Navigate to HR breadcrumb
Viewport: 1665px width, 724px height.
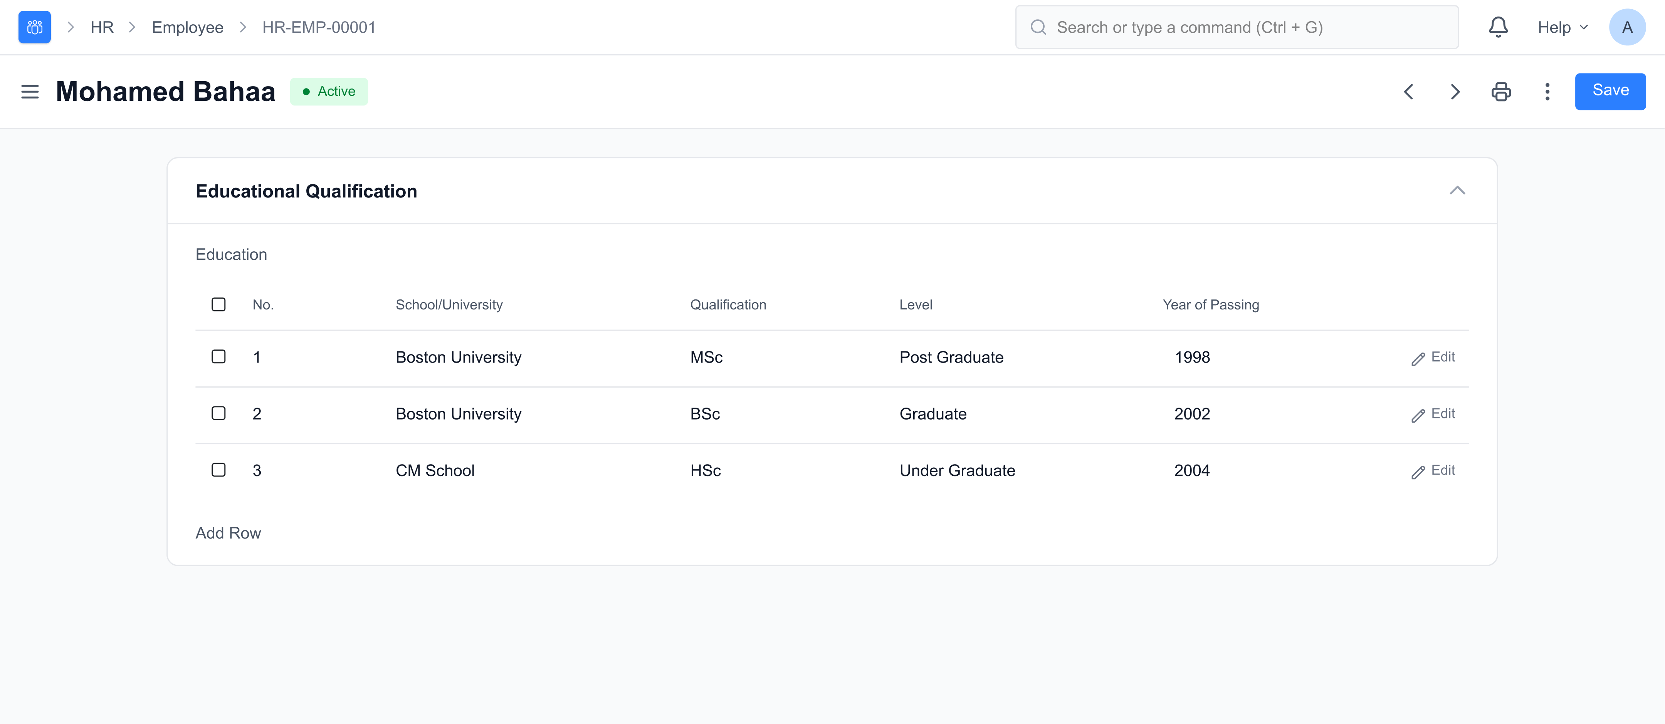[x=102, y=27]
